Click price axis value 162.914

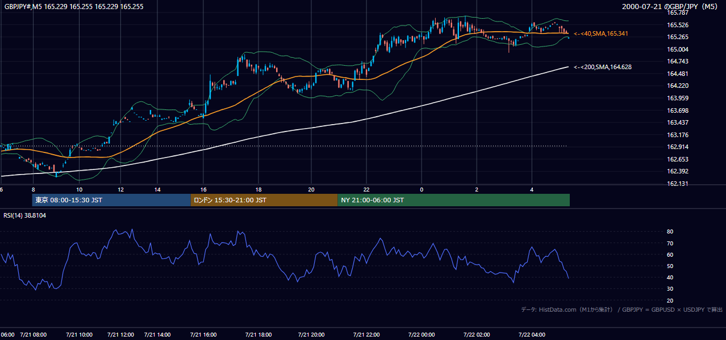[x=678, y=147]
